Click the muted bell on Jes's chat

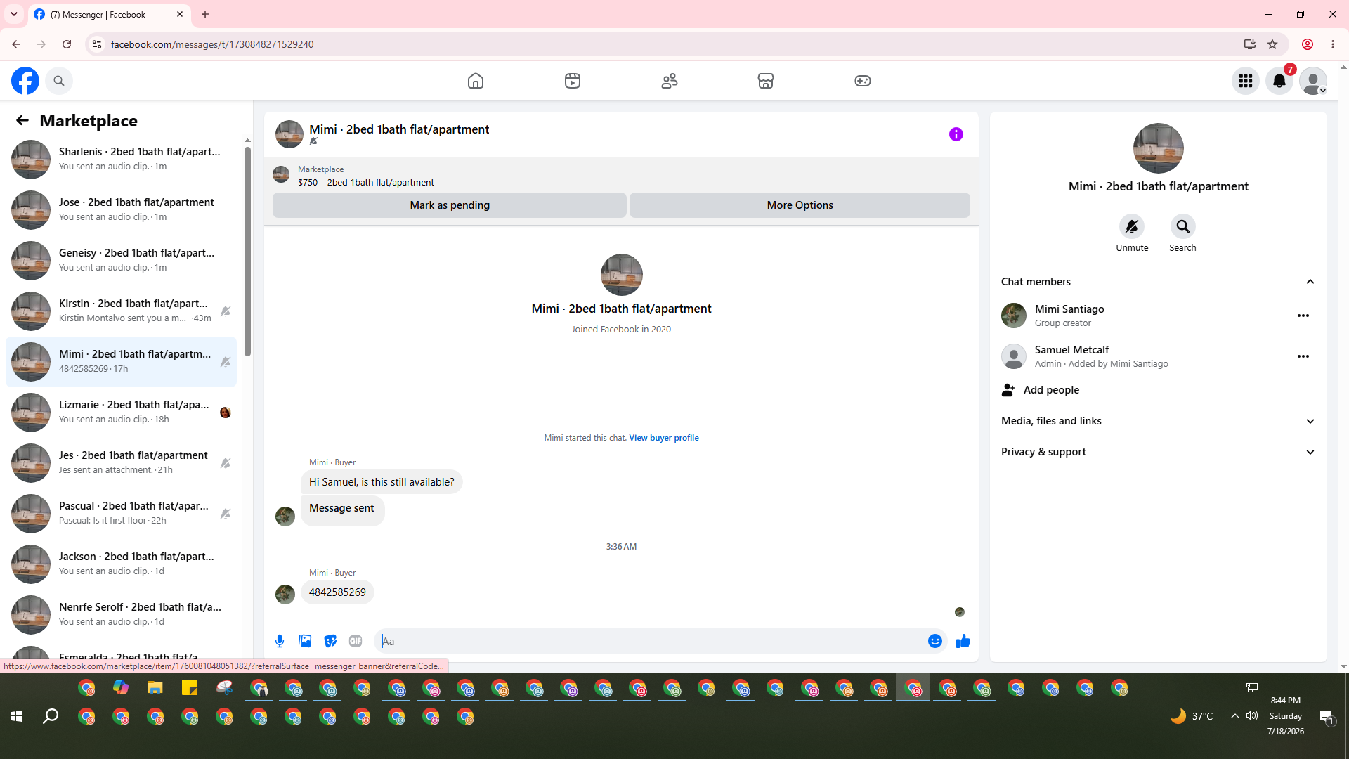pyautogui.click(x=226, y=463)
